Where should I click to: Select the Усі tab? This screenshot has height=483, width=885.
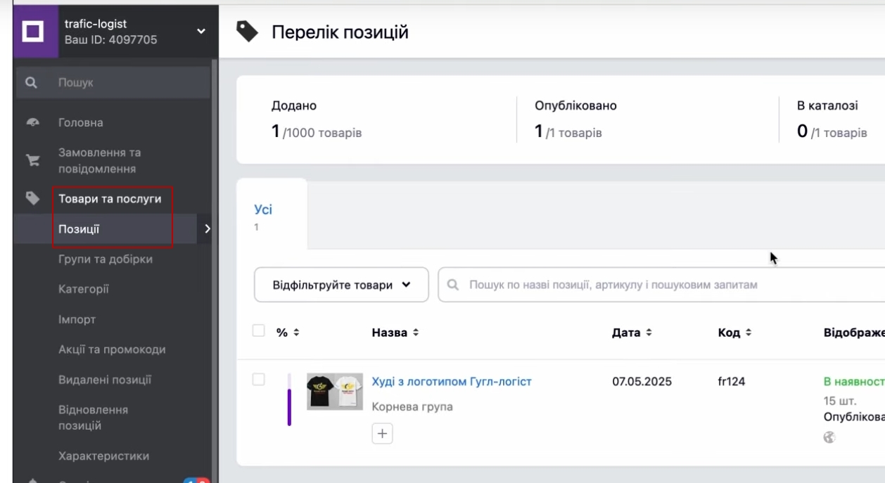point(263,210)
